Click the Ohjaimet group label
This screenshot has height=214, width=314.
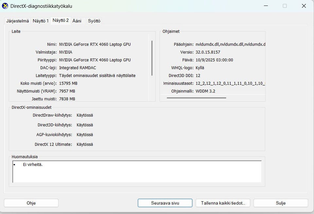(x=171, y=31)
